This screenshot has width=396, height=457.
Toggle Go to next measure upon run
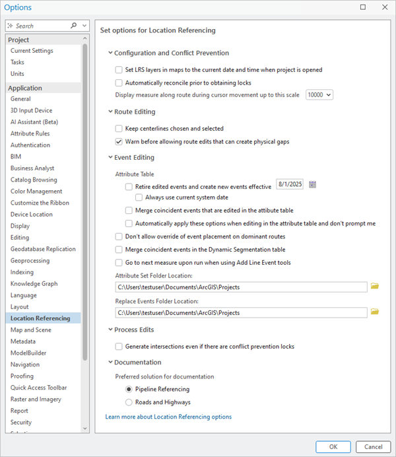click(x=119, y=263)
